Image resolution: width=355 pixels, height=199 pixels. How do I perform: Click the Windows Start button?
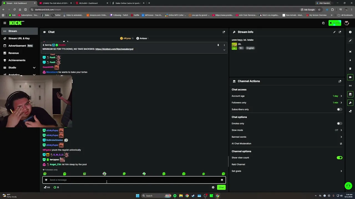click(138, 196)
